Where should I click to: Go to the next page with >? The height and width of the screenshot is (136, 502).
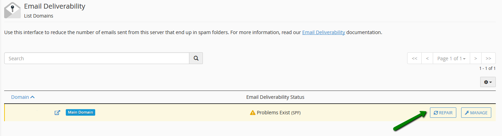pos(476,59)
